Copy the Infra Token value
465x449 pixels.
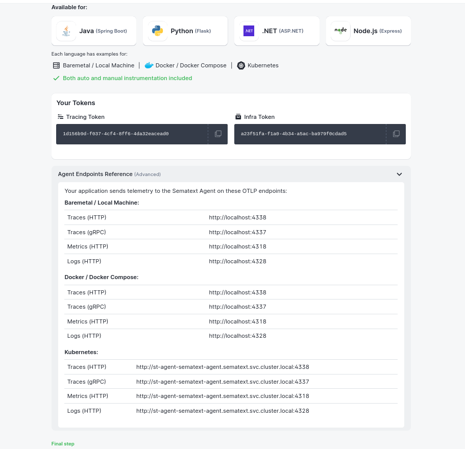coord(396,134)
